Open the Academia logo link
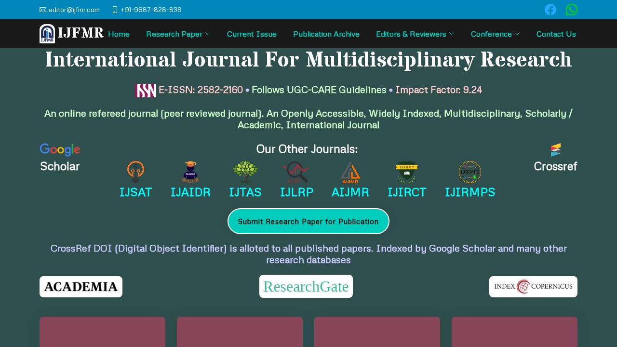The height and width of the screenshot is (347, 617). point(81,287)
